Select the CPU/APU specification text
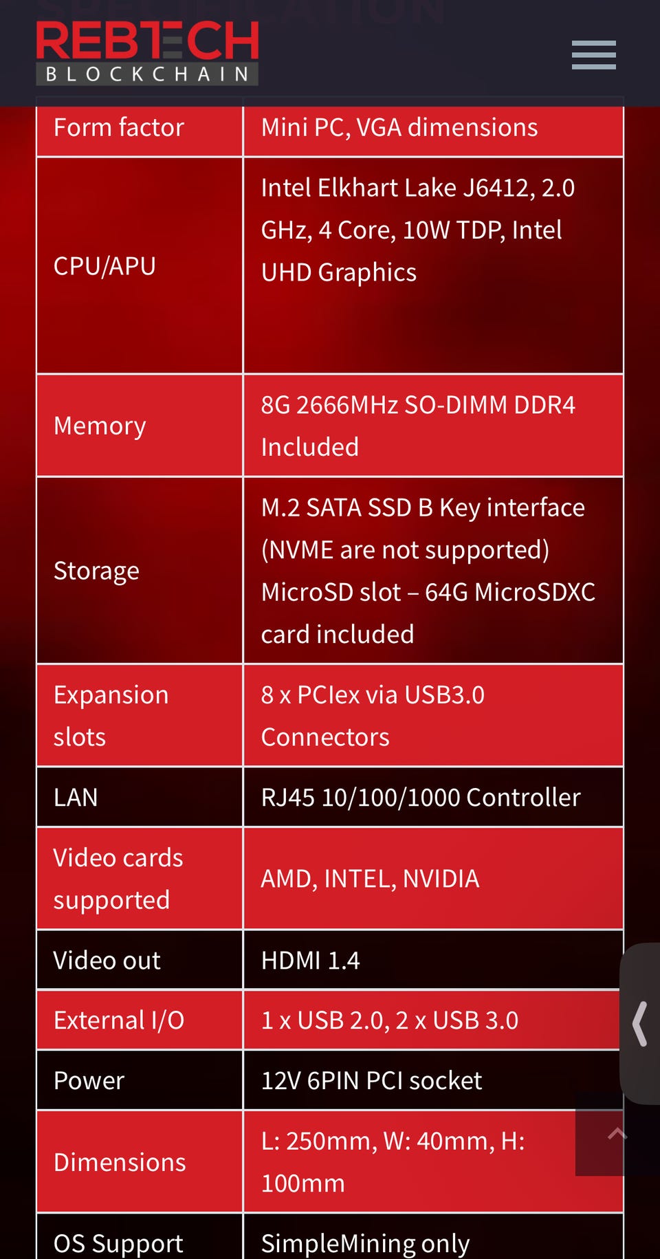The height and width of the screenshot is (1259, 660). point(104,266)
